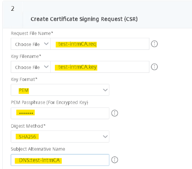This screenshot has height=169, width=192.
Task: Open Choose File dropdown for Key Filename
Action: pos(31,67)
